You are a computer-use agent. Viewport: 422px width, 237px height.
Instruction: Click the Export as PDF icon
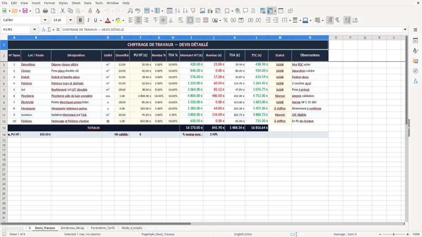coord(38,11)
